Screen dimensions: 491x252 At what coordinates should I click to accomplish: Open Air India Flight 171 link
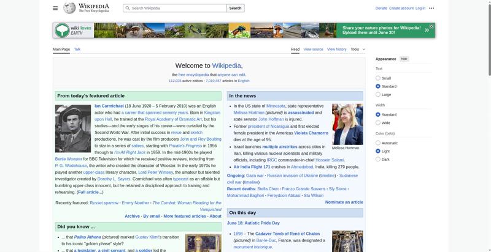pyautogui.click(x=252, y=167)
